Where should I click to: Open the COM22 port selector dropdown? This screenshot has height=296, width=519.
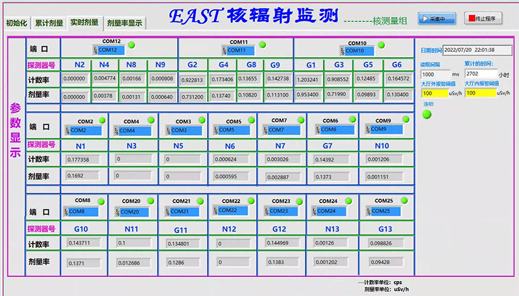(234, 210)
